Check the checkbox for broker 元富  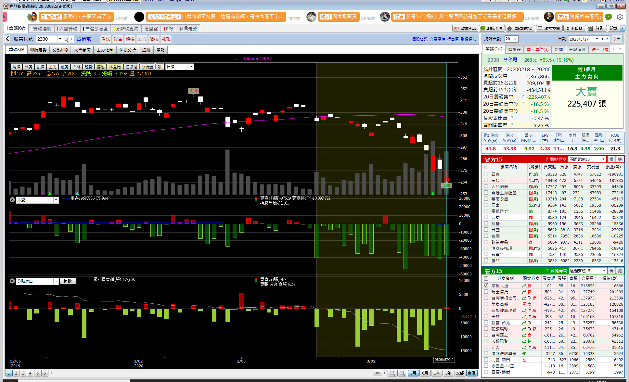[x=486, y=205]
